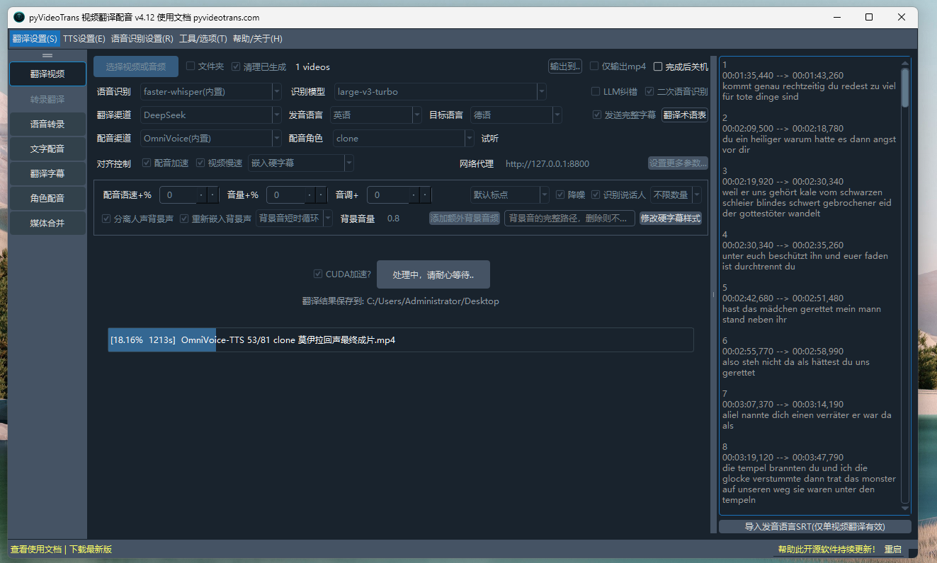The image size is (937, 563).
Task: Click the 背景音的完整路径 input field
Action: pos(569,218)
